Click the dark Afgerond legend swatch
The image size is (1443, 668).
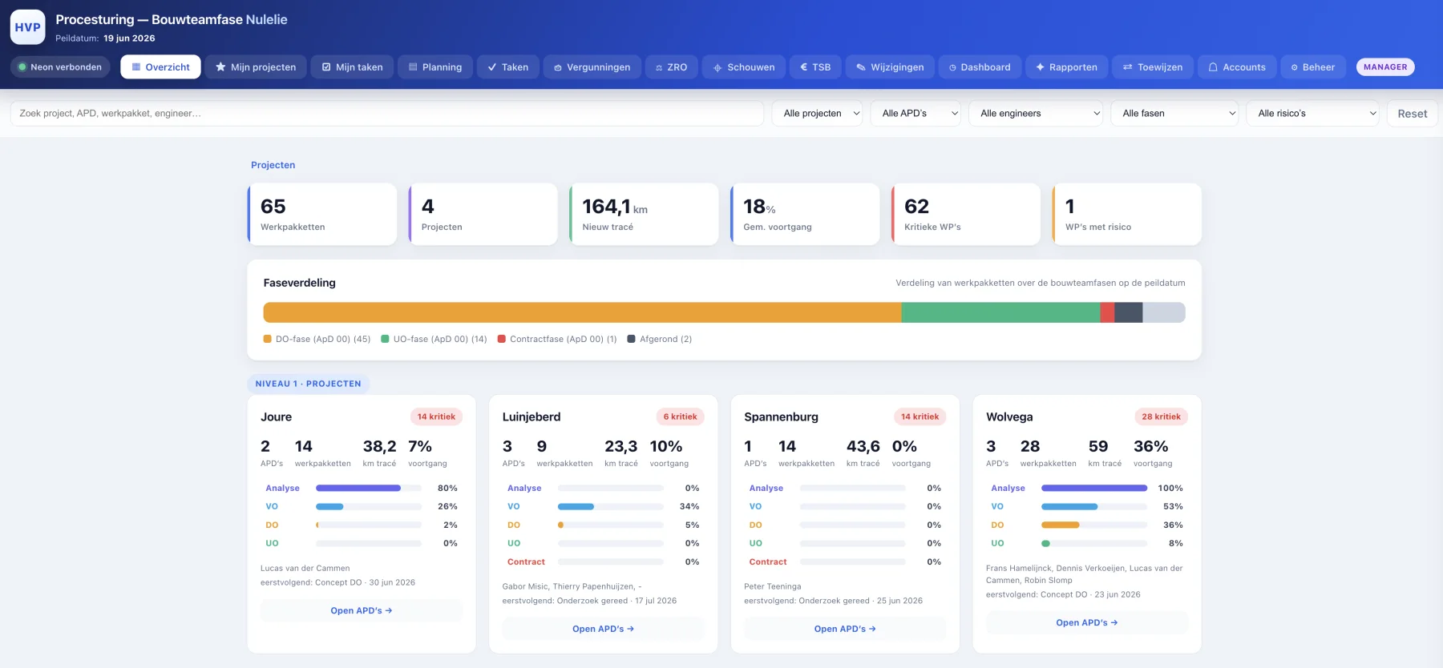[632, 339]
